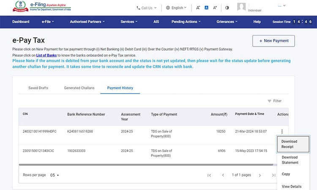
Task: Toggle the high contrast mode icon
Action: click(x=227, y=8)
